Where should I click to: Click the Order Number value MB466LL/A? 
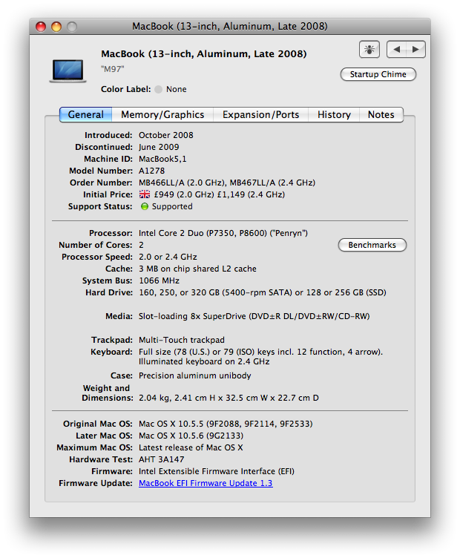click(227, 183)
